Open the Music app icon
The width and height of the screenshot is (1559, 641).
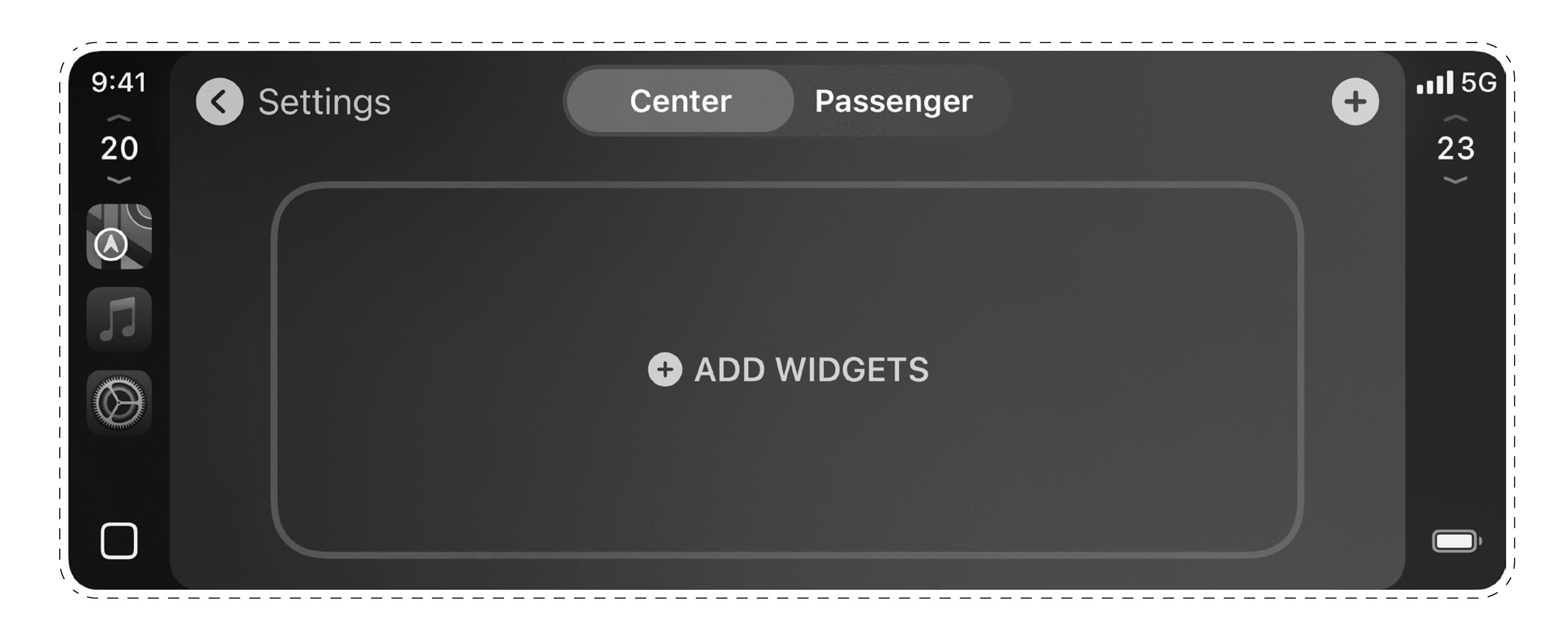(119, 319)
